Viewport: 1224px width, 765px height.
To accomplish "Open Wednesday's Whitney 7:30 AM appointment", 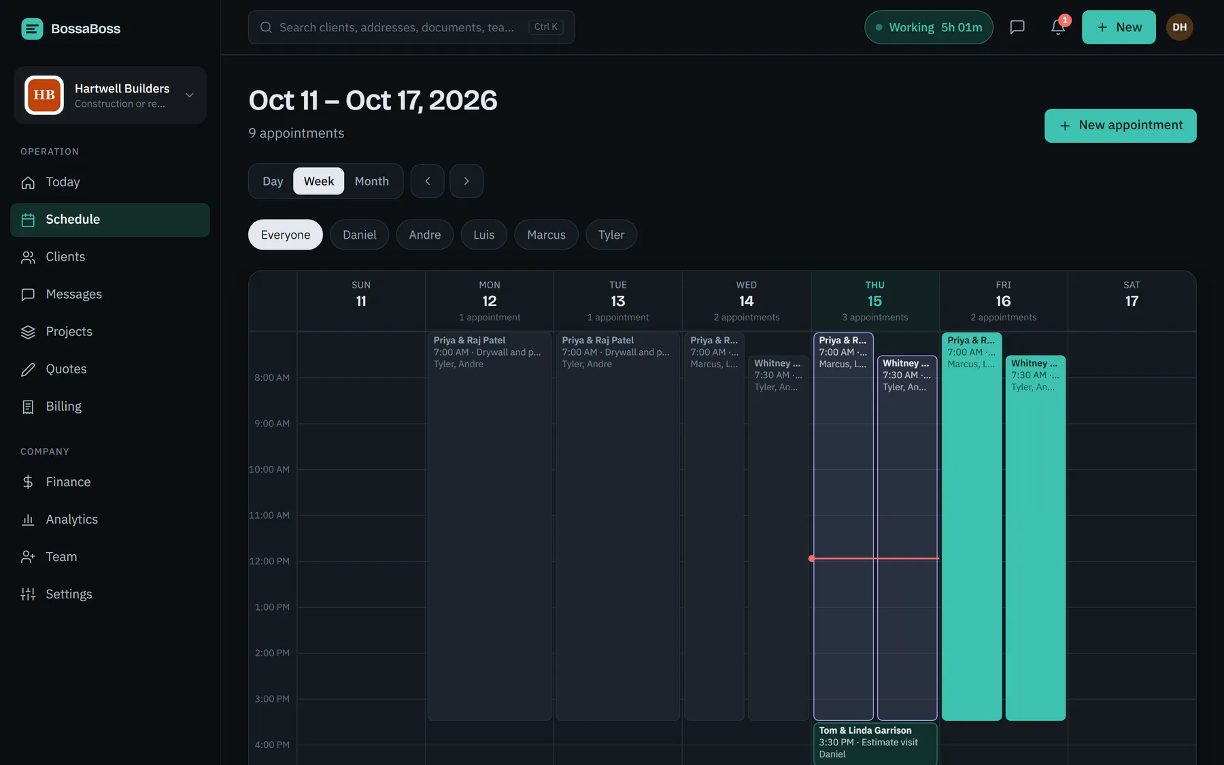I will coord(779,538).
